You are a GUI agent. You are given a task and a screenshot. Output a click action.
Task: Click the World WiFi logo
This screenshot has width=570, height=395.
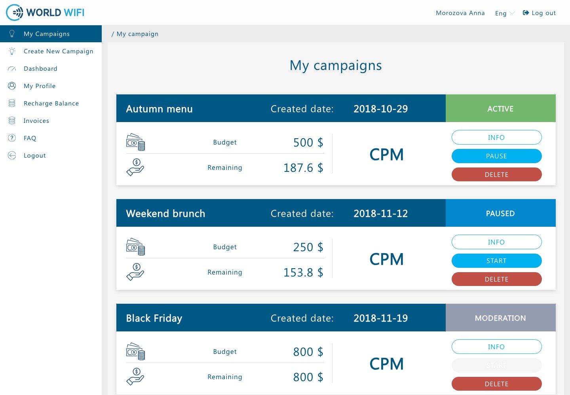tap(45, 13)
